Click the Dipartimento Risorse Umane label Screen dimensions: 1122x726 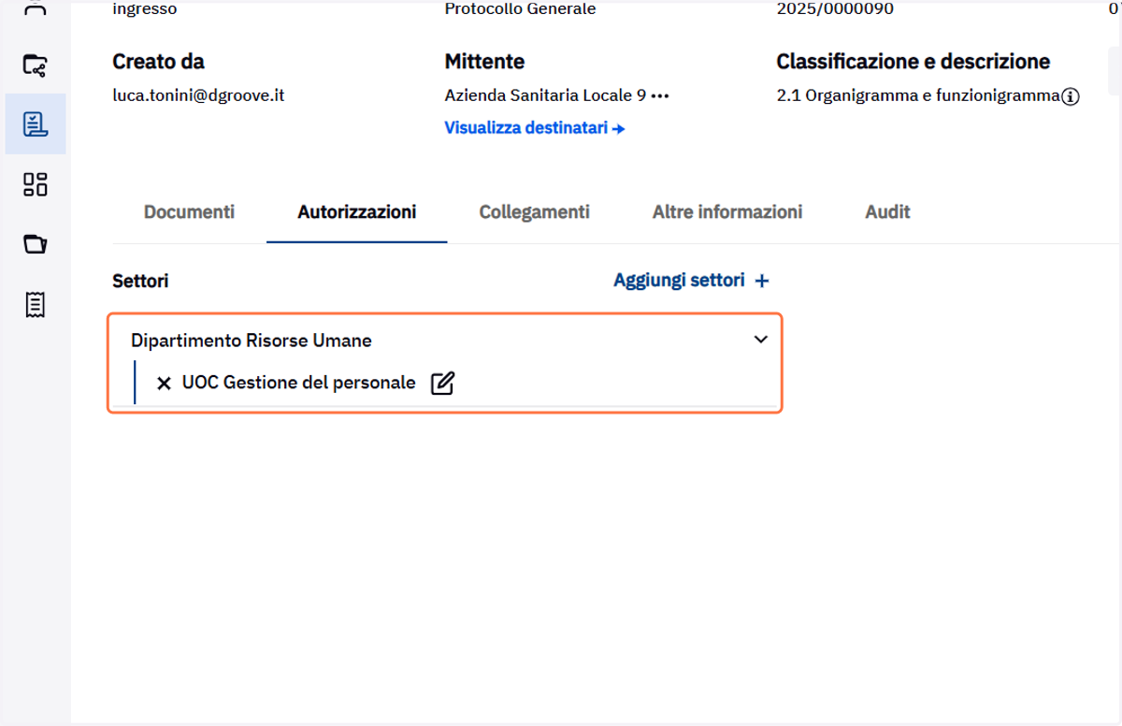252,341
